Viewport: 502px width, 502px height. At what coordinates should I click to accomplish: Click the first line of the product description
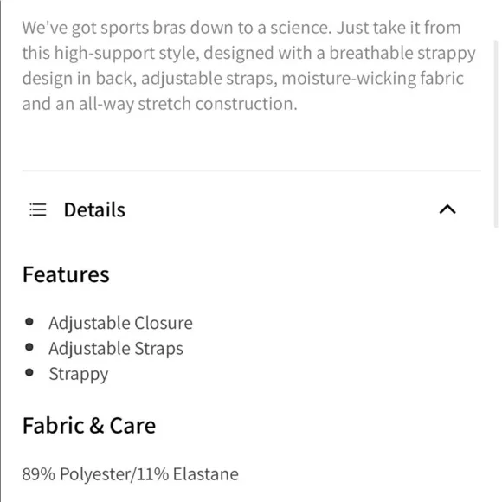[x=241, y=28]
